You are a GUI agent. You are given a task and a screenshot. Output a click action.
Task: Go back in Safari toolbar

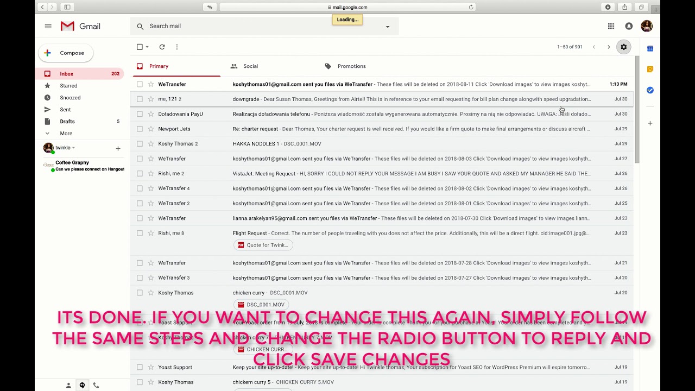click(42, 7)
